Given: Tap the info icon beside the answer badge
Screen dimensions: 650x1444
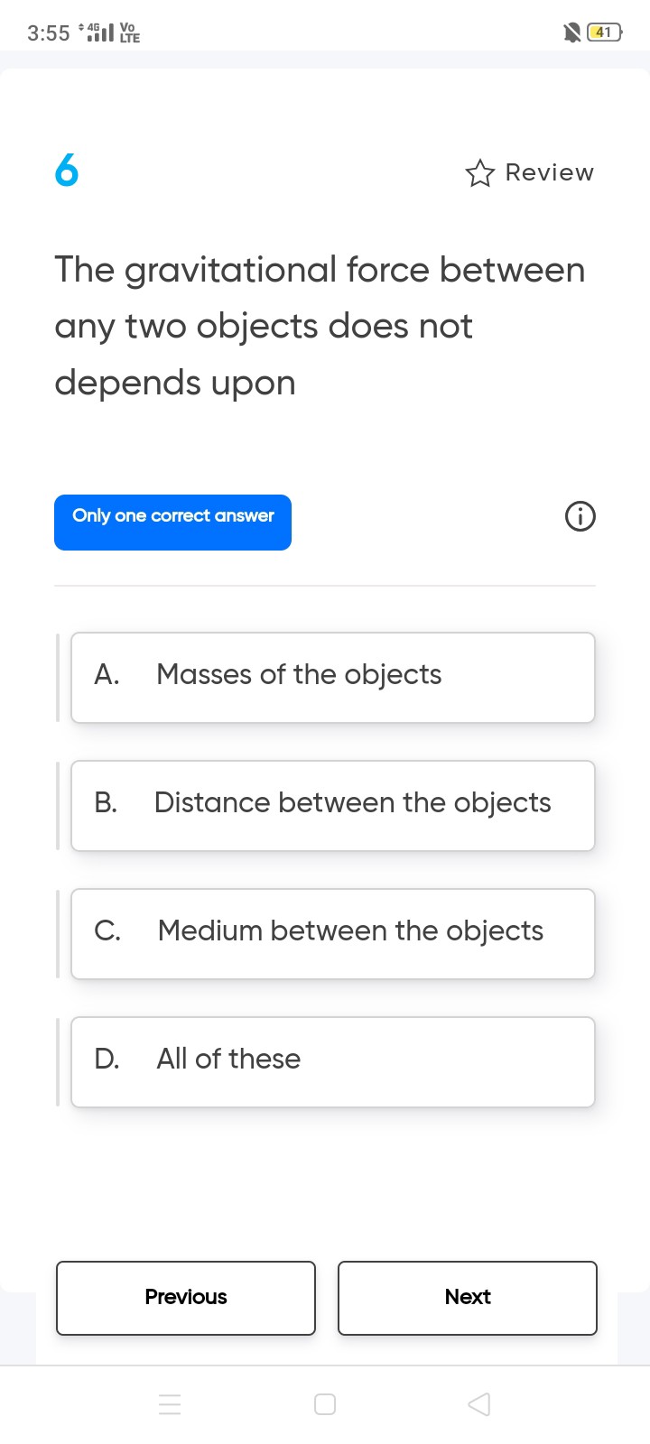Looking at the screenshot, I should click(x=580, y=516).
